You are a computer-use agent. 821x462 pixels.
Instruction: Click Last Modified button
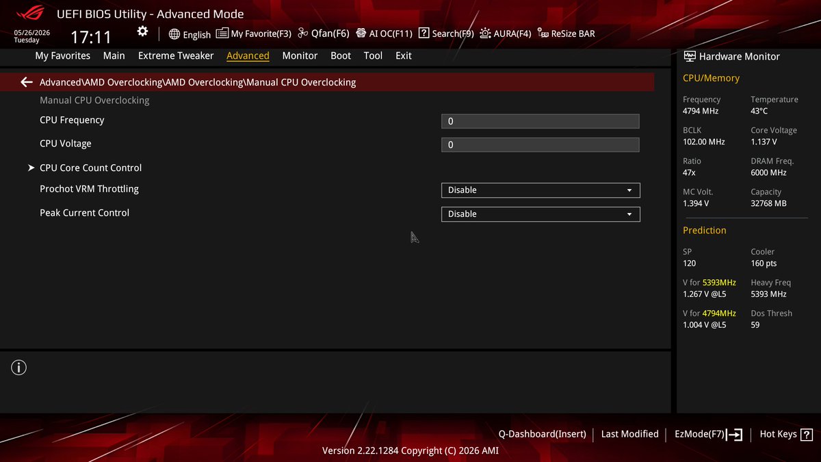629,434
